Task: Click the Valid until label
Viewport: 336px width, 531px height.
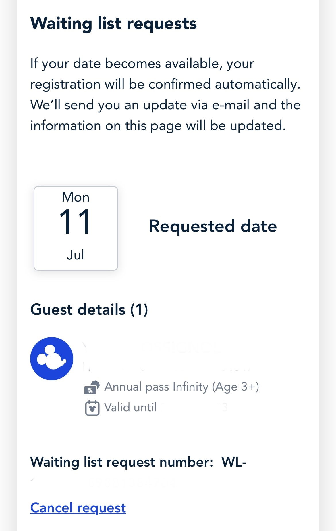Action: [x=130, y=408]
